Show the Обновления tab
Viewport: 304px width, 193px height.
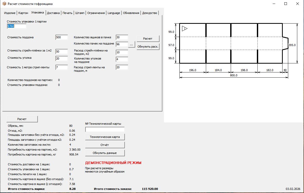click(131, 13)
